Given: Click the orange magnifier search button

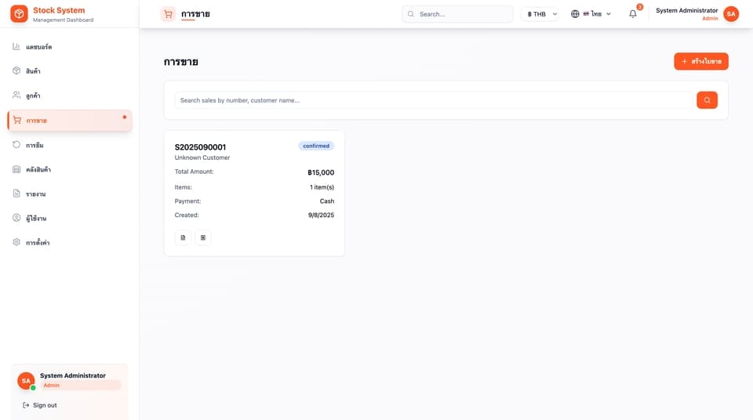Looking at the screenshot, I should 707,100.
